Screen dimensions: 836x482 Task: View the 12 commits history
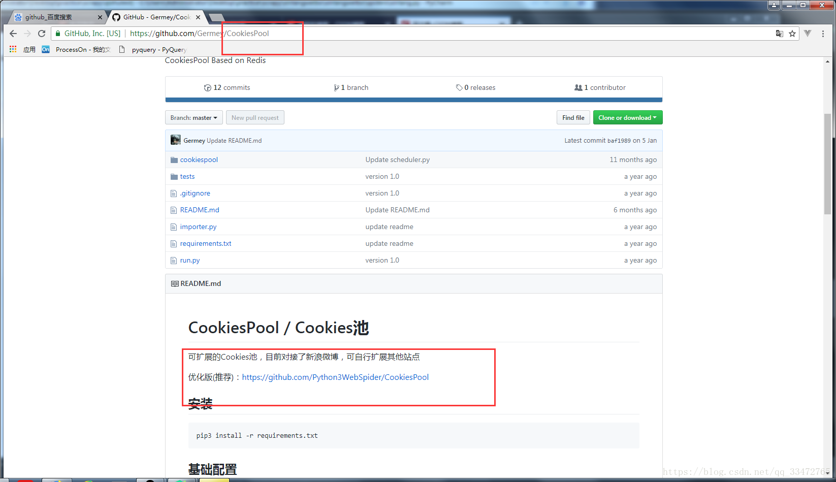pyautogui.click(x=227, y=87)
